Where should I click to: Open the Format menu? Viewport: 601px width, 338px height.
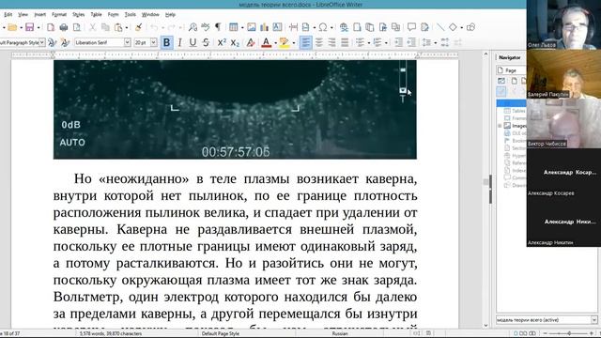pyautogui.click(x=59, y=15)
